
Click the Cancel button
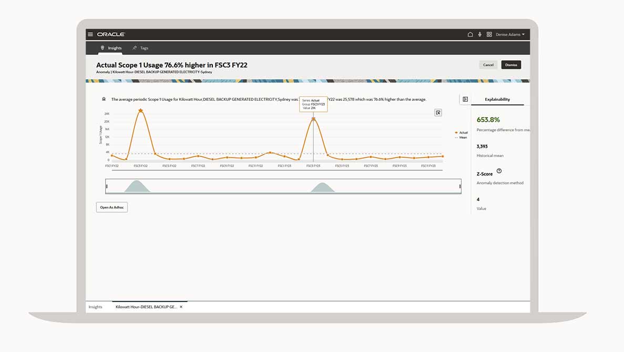coord(488,65)
